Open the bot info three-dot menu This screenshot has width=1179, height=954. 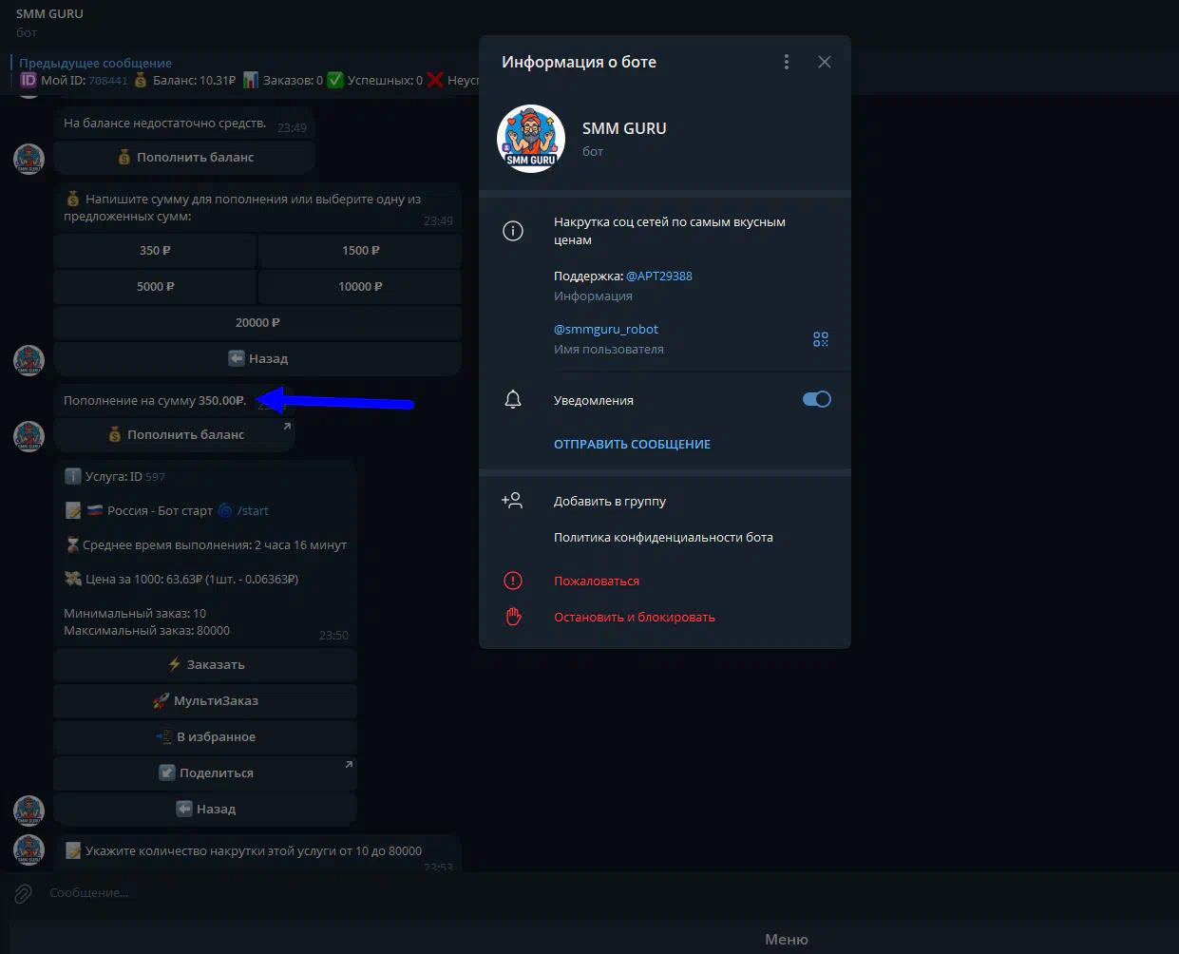pyautogui.click(x=786, y=62)
